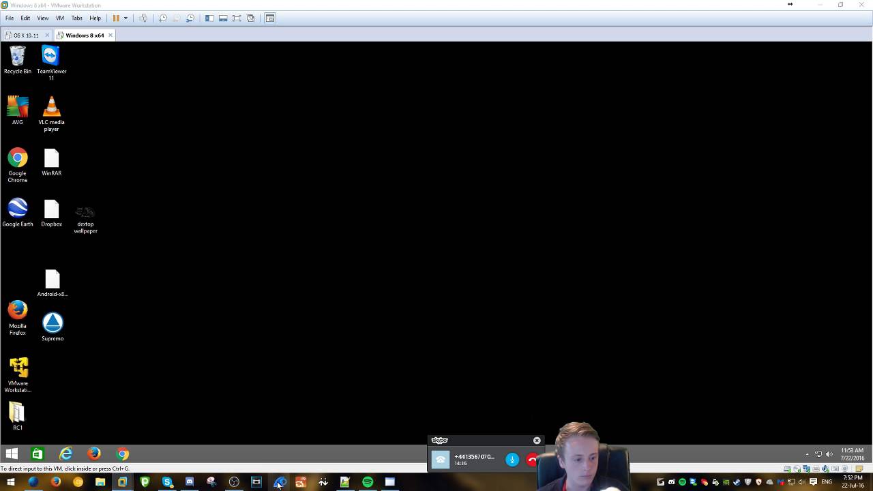Screen dimensions: 873x491
Task: Select the dextop wallpaper desktop icon
Action: (x=85, y=219)
